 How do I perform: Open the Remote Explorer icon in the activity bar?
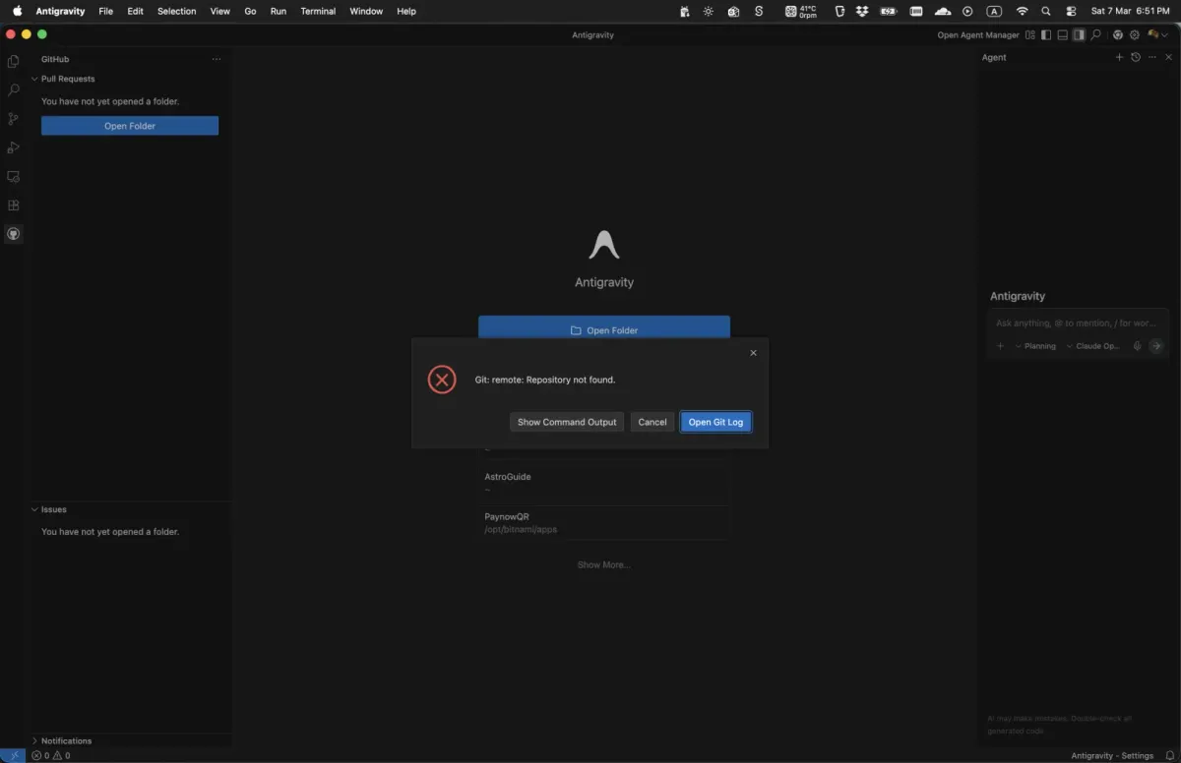click(x=13, y=177)
